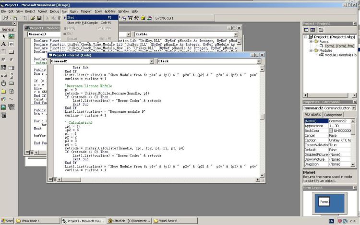The image size is (360, 225).
Task: Click View Code icon in Project panel
Action: click(306, 30)
